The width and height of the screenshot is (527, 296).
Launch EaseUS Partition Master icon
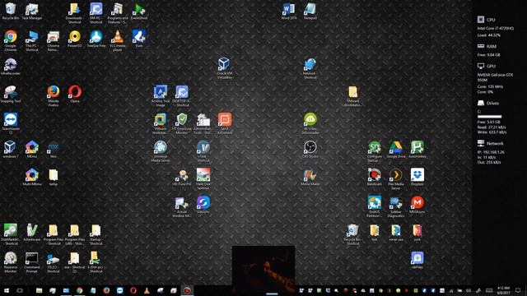374,206
